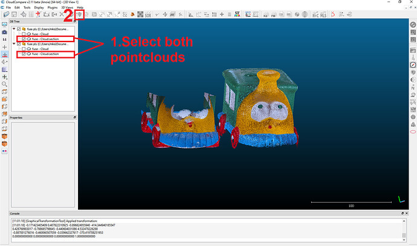417x246 pixels.
Task: Click the Open file icon in toolbar
Action: click(5, 14)
